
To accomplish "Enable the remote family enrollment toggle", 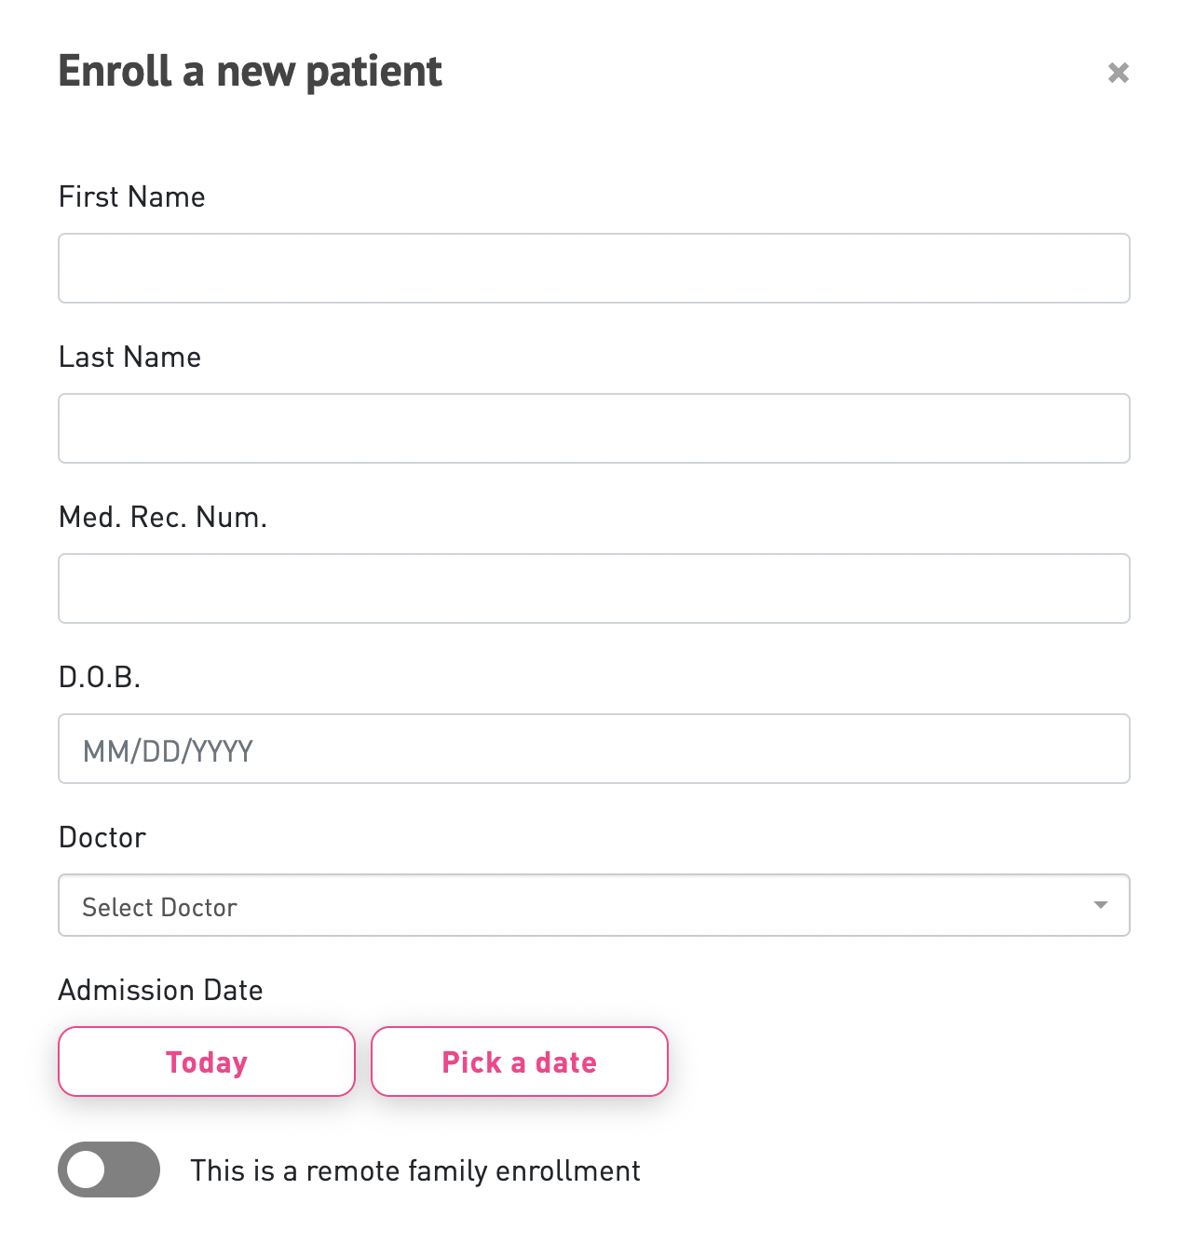I will click(x=109, y=1170).
